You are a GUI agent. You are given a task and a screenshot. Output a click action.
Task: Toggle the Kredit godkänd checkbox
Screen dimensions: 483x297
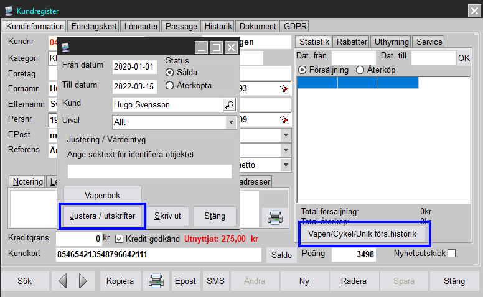click(120, 239)
